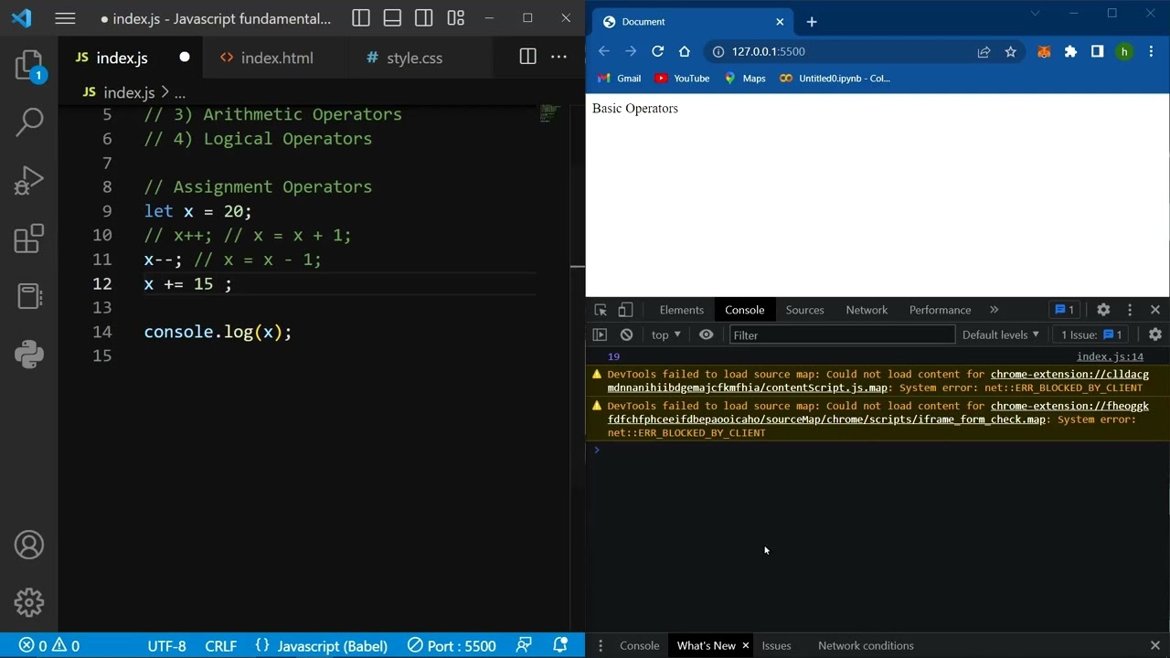Open the feedback icon in the status bar
Viewport: 1170px width, 658px height.
[524, 645]
